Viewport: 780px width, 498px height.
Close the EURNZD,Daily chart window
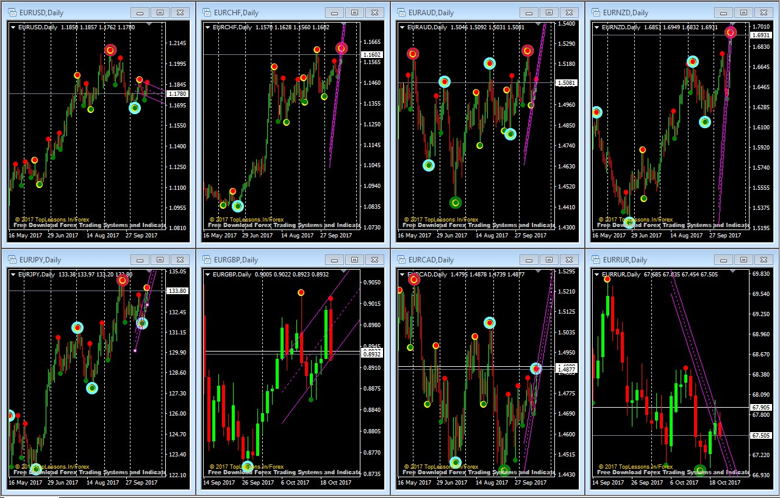[764, 12]
